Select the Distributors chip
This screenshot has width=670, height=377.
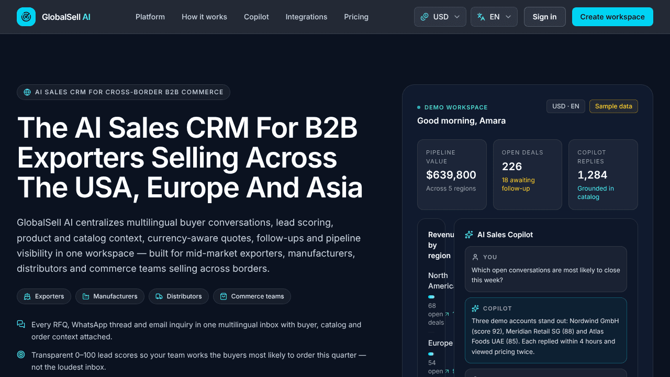[178, 296]
